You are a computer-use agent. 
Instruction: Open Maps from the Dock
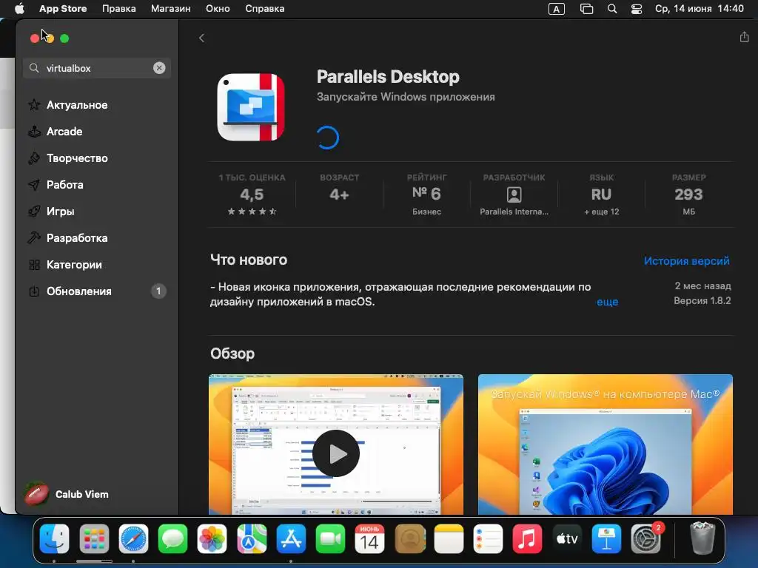pos(252,538)
